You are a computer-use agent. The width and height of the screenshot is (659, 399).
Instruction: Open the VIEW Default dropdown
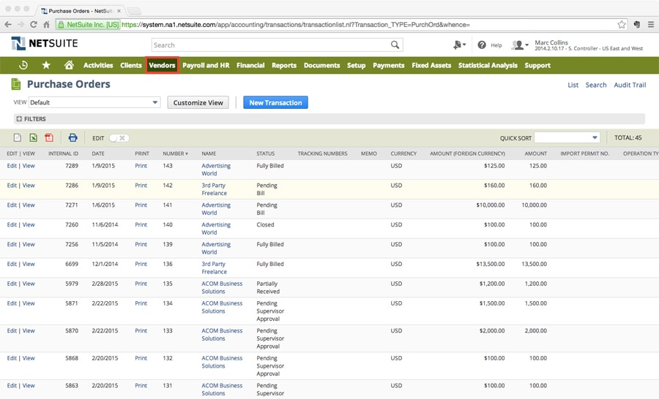click(x=94, y=102)
